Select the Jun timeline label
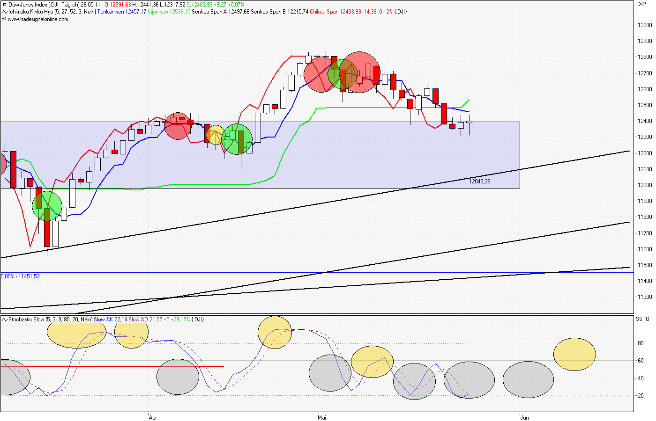This screenshot has width=656, height=421. [524, 418]
